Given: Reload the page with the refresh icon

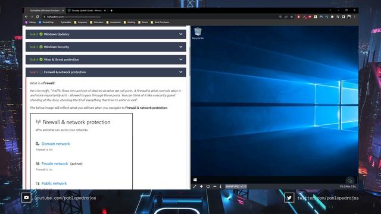Looking at the screenshot, I should point(38,17).
